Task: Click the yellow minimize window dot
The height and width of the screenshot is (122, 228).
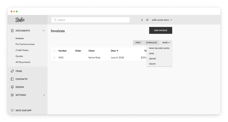Action: 14,11
